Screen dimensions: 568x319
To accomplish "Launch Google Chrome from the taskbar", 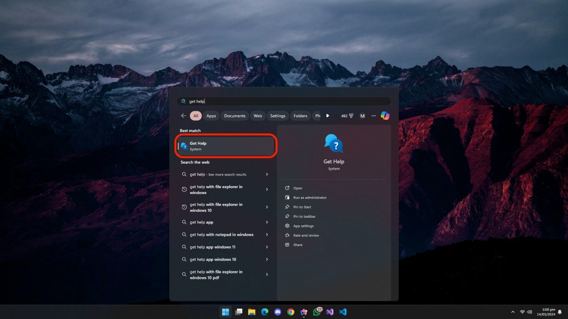I will 291,312.
